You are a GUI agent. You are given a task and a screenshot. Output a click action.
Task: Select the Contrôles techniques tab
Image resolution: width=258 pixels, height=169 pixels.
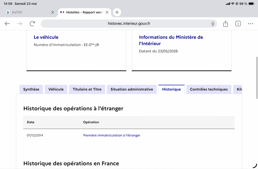pos(209,89)
